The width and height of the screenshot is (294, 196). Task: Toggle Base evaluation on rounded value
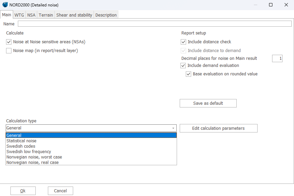(189, 74)
